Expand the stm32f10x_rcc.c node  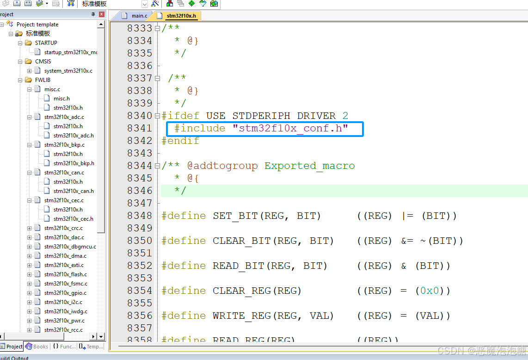click(29, 330)
